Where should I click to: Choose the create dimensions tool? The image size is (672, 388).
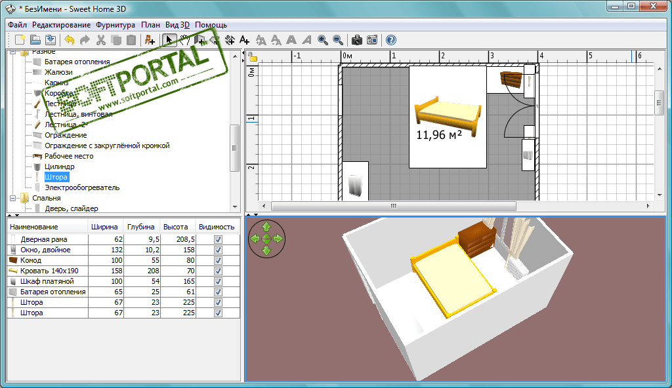[230, 40]
